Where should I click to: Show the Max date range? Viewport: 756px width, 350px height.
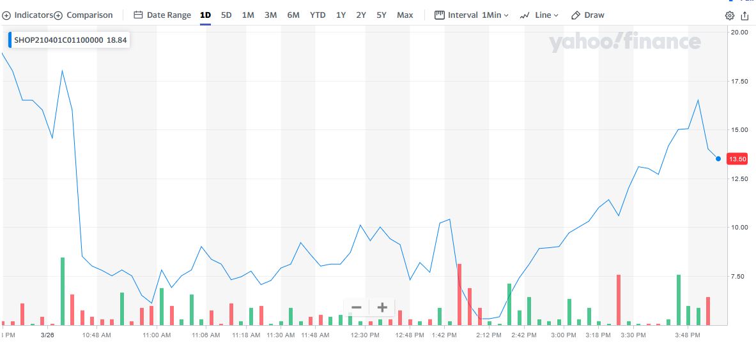(405, 15)
